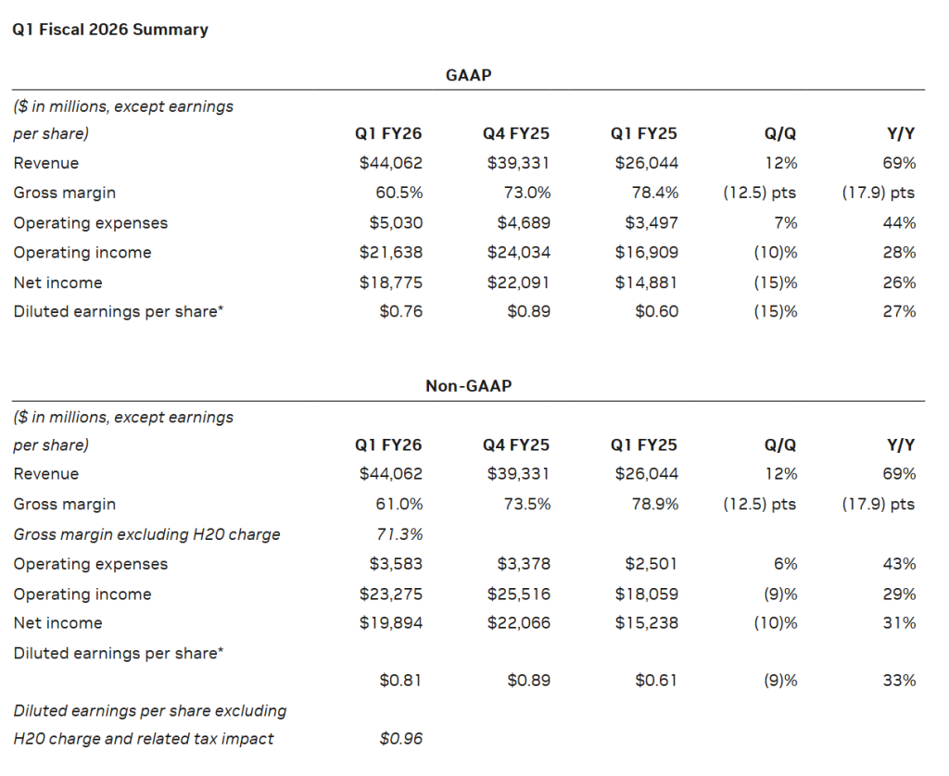949x776 pixels.
Task: Click the Q1 Fiscal 2026 Summary heading
Action: [109, 30]
